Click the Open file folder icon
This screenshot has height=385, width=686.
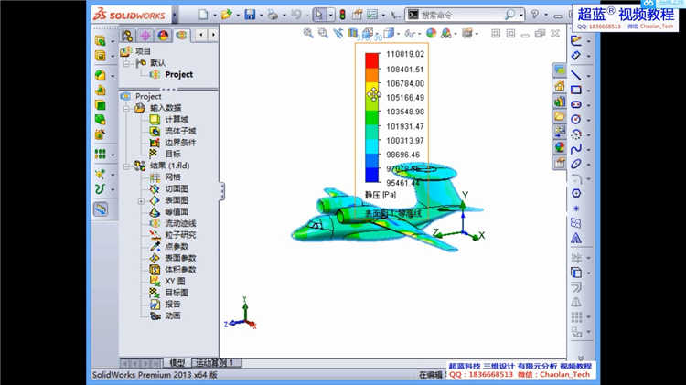tap(227, 15)
